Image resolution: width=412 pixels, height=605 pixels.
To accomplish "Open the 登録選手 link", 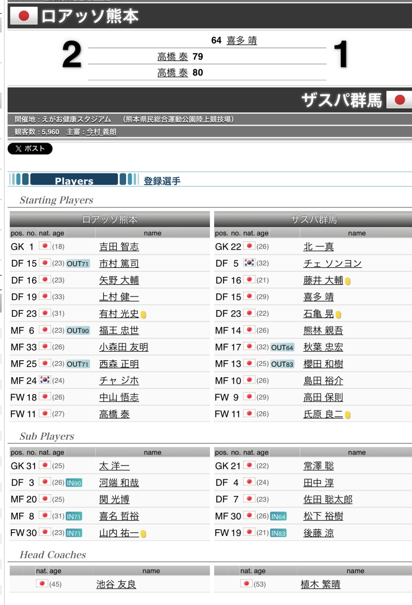I will (x=162, y=181).
